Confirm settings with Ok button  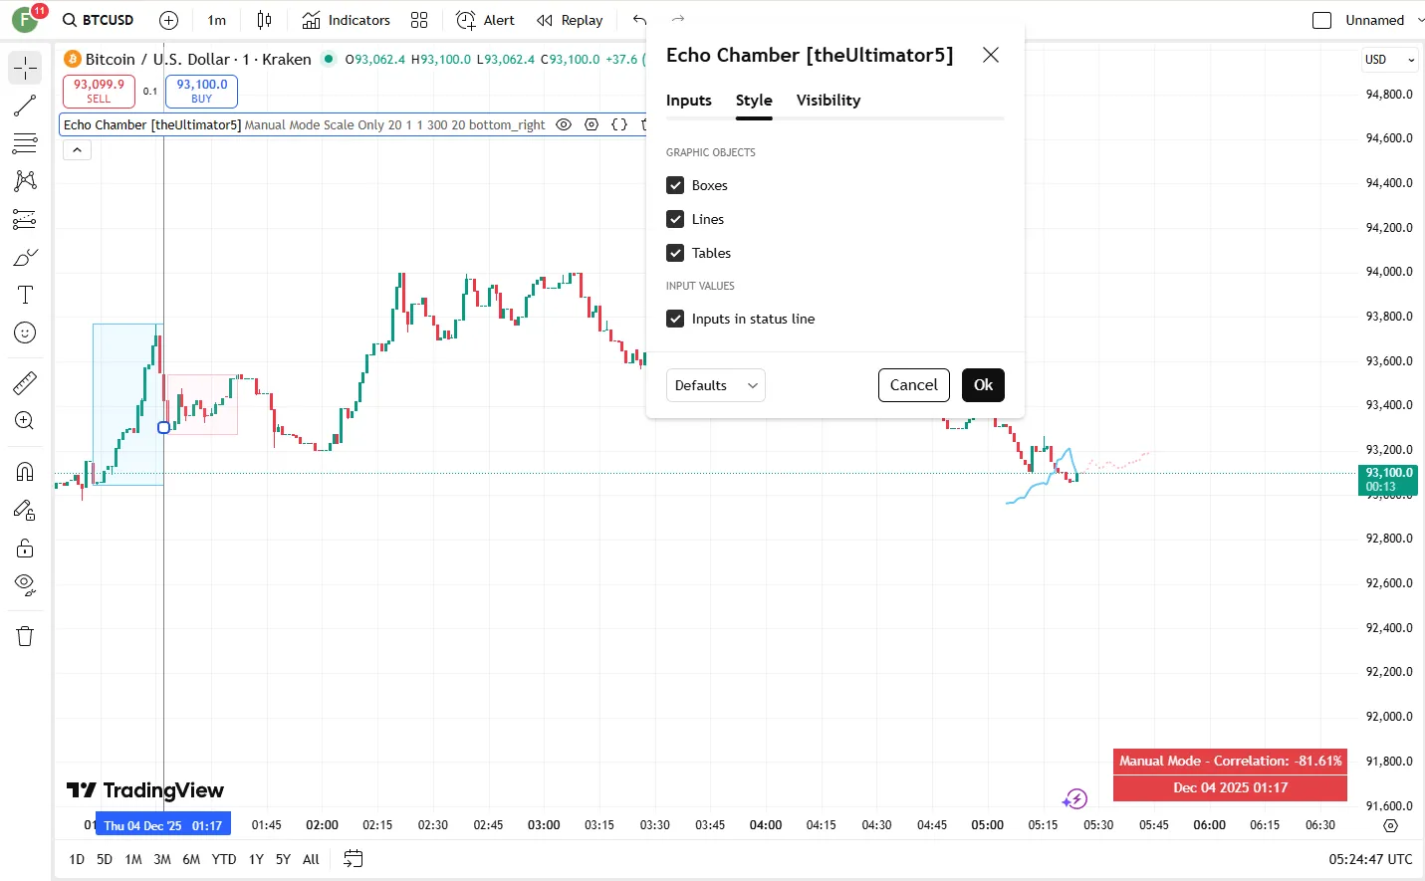983,385
